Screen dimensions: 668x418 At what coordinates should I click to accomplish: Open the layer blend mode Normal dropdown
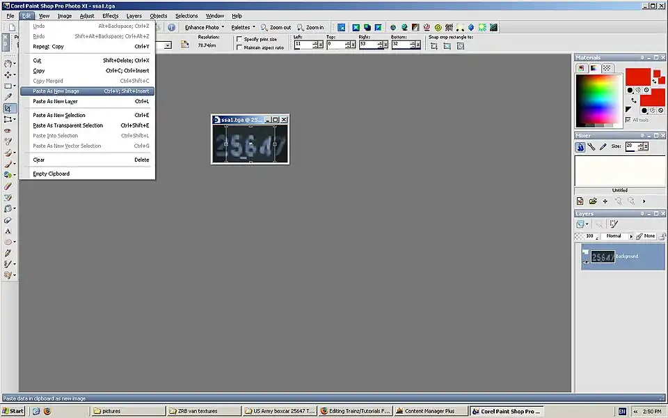point(617,236)
